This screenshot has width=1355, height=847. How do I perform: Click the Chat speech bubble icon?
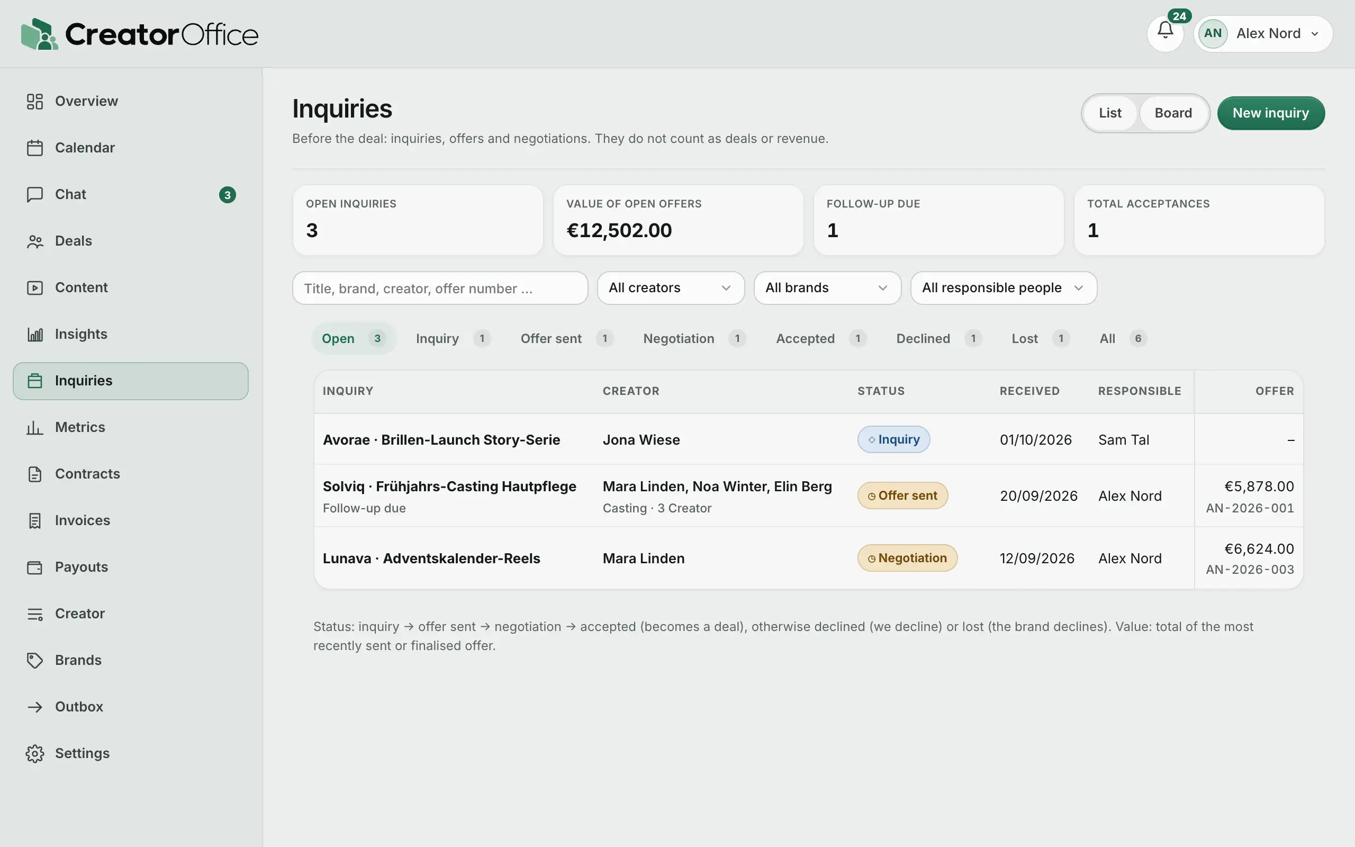tap(35, 194)
